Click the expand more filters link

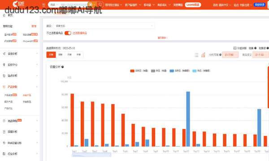click(x=162, y=38)
